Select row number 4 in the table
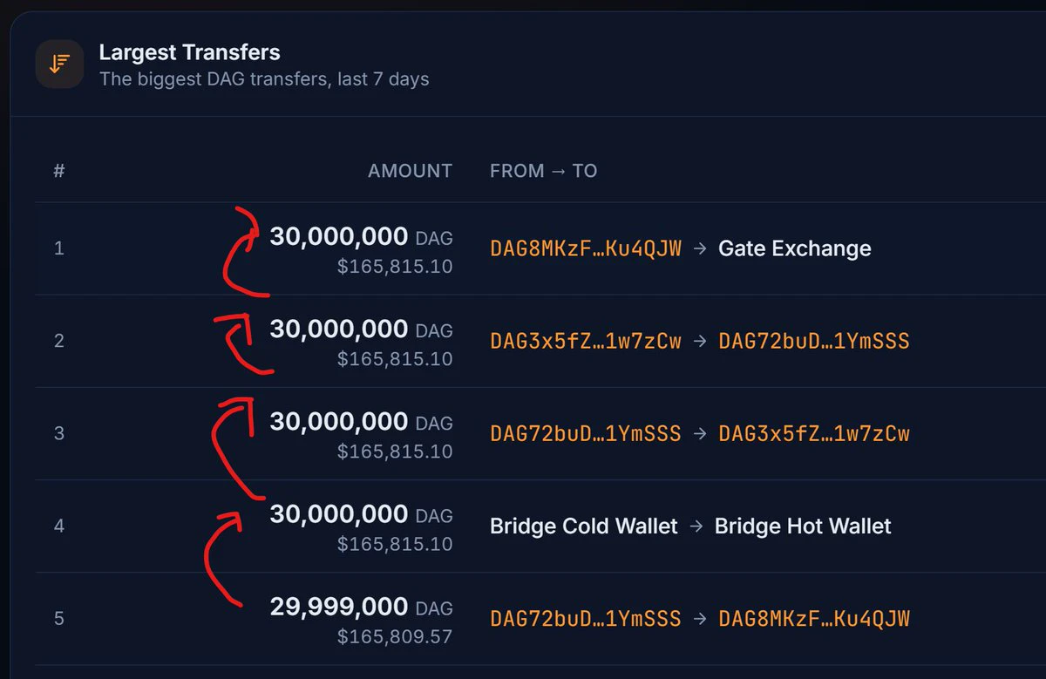The image size is (1046, 679). click(x=59, y=526)
